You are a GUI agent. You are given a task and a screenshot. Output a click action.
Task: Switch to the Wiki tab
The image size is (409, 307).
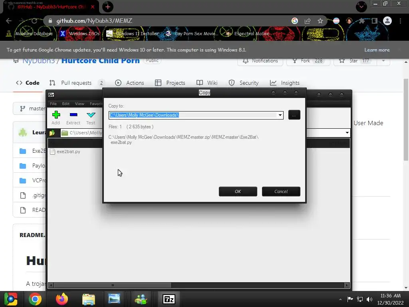point(207,83)
